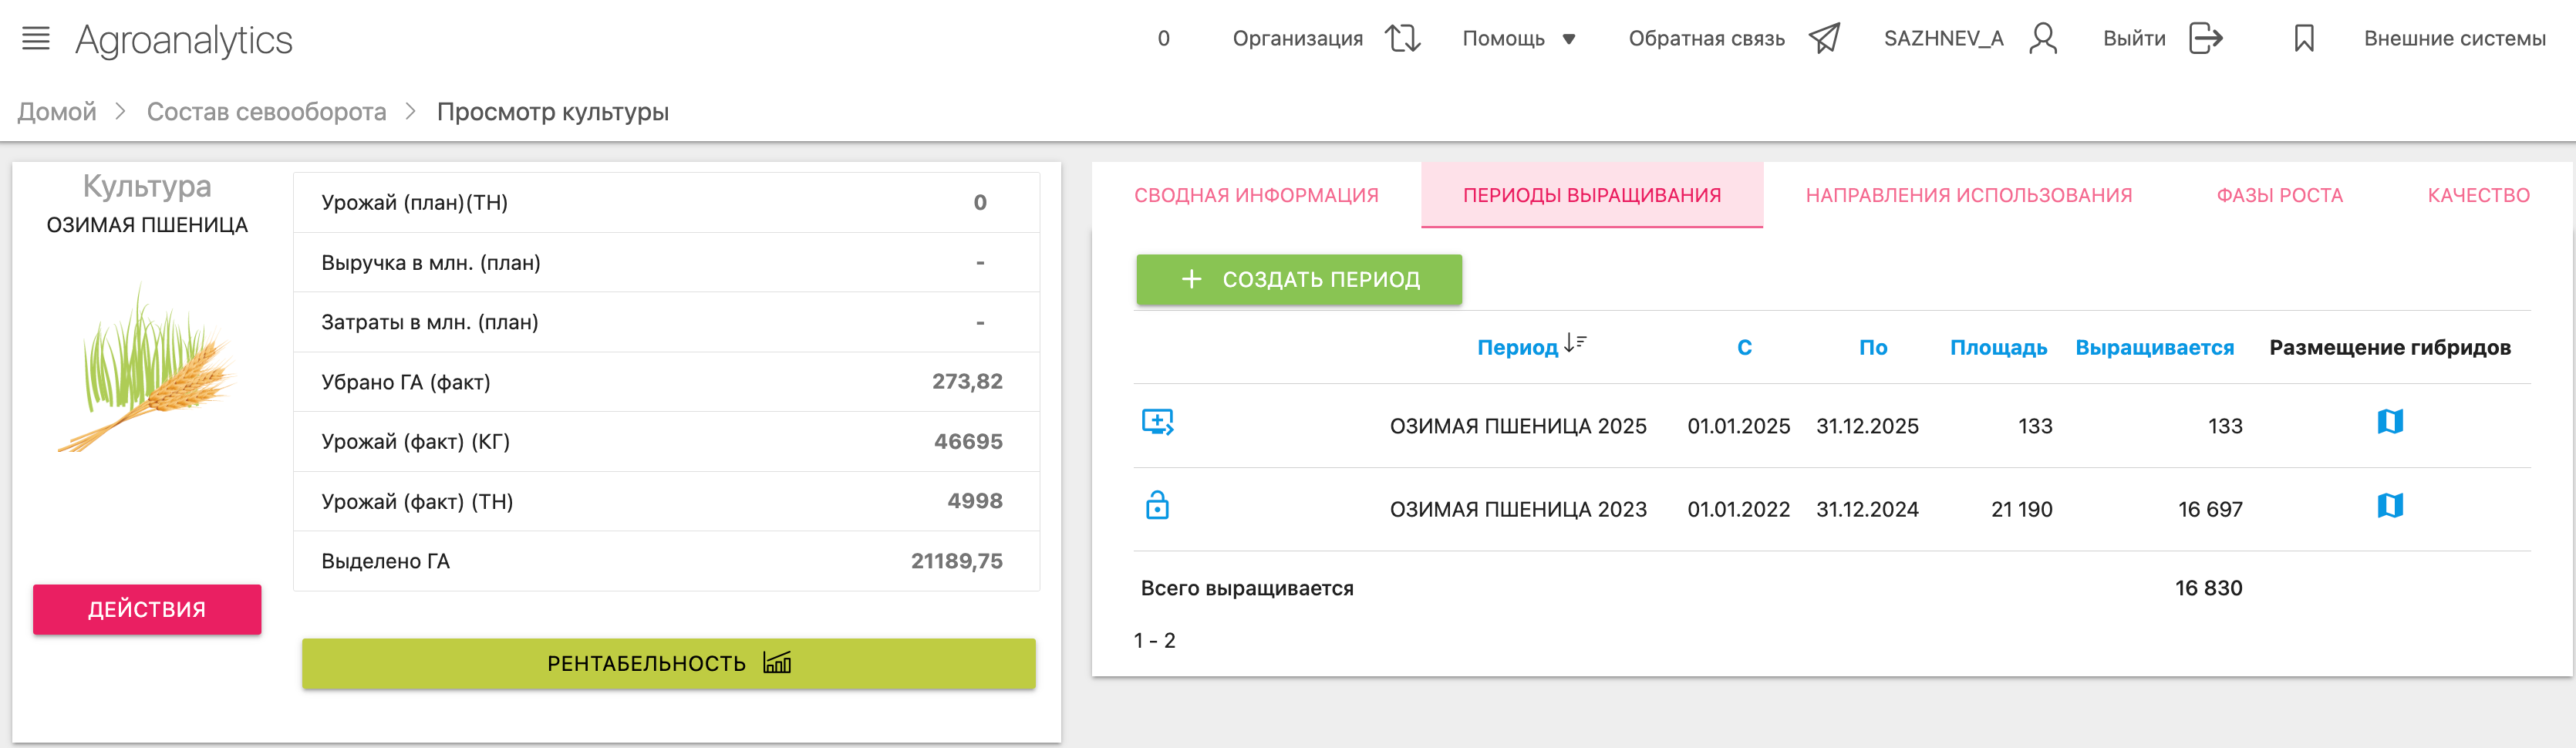This screenshot has width=2576, height=748.
Task: Open the Направления использования tab
Action: 1968,195
